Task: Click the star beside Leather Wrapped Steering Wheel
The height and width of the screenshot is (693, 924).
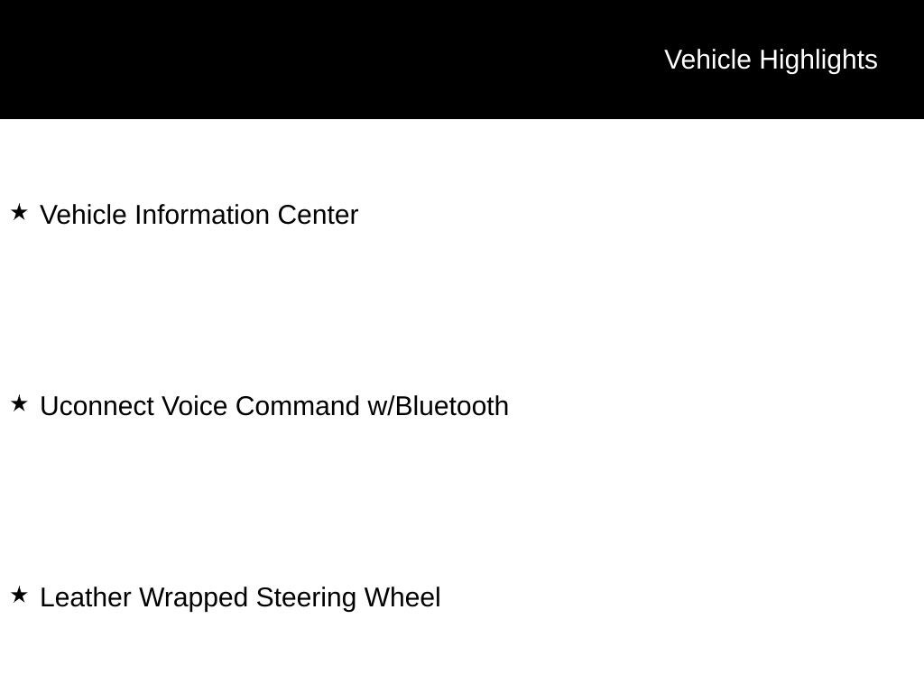Action: [19, 595]
